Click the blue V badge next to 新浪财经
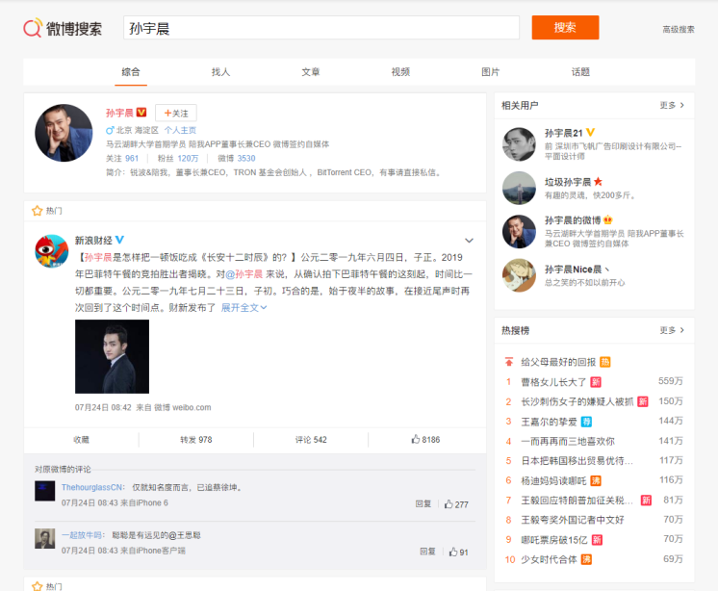The height and width of the screenshot is (591, 718). [x=120, y=240]
